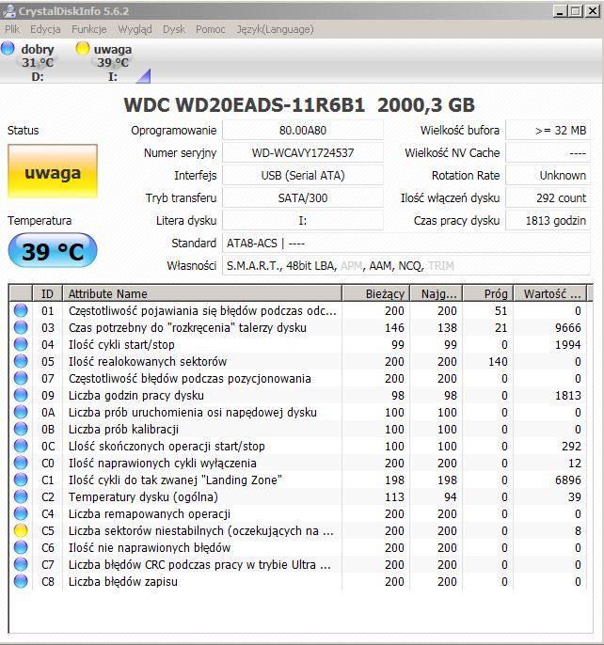Click the buffer size field >= 32 MB
The image size is (604, 645).
click(x=548, y=131)
